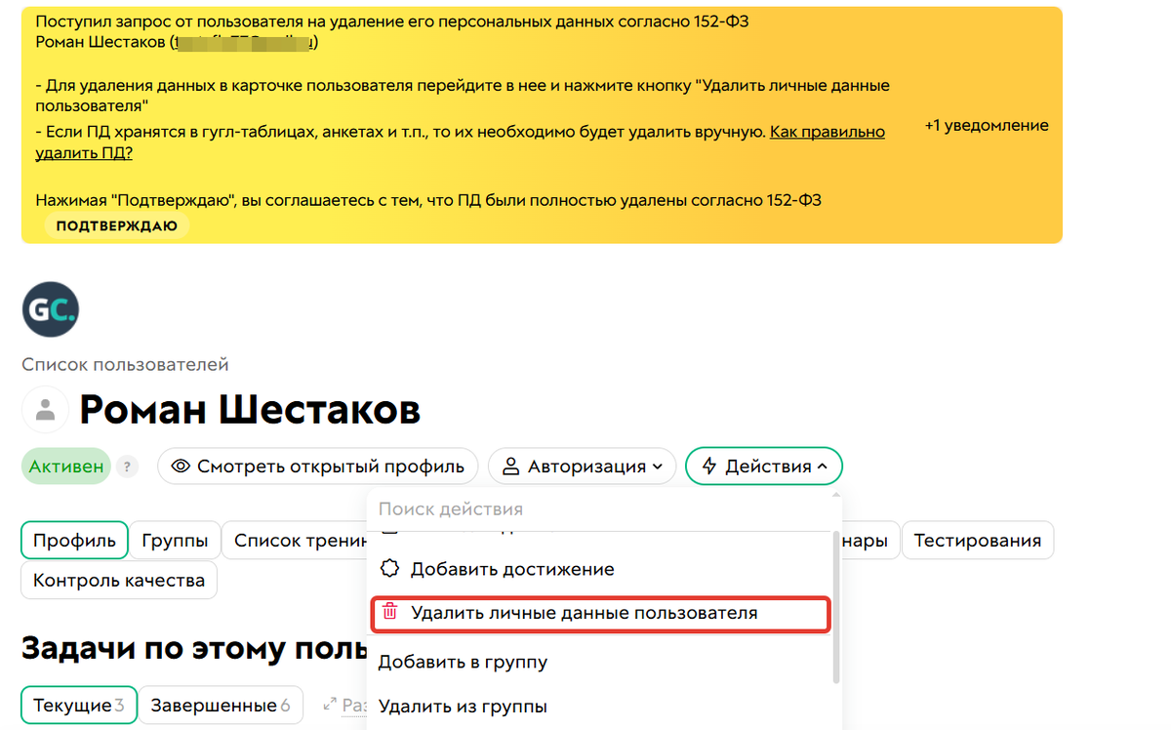The height and width of the screenshot is (730, 1171).
Task: Choose Удалить из группы action
Action: [463, 706]
